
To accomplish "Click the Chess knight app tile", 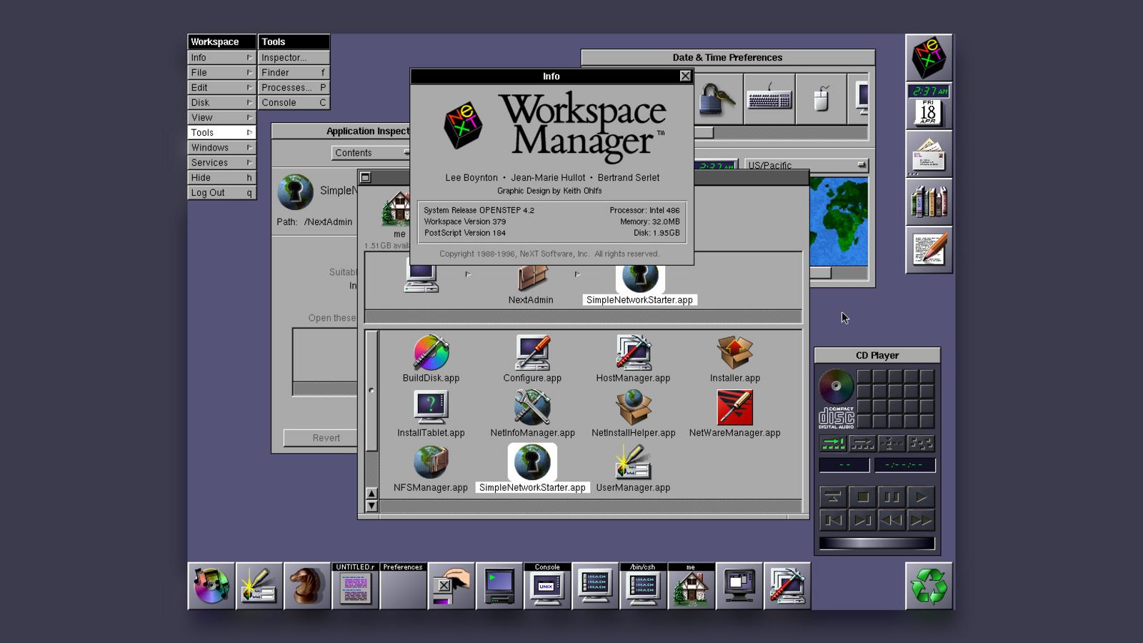I will pyautogui.click(x=307, y=586).
